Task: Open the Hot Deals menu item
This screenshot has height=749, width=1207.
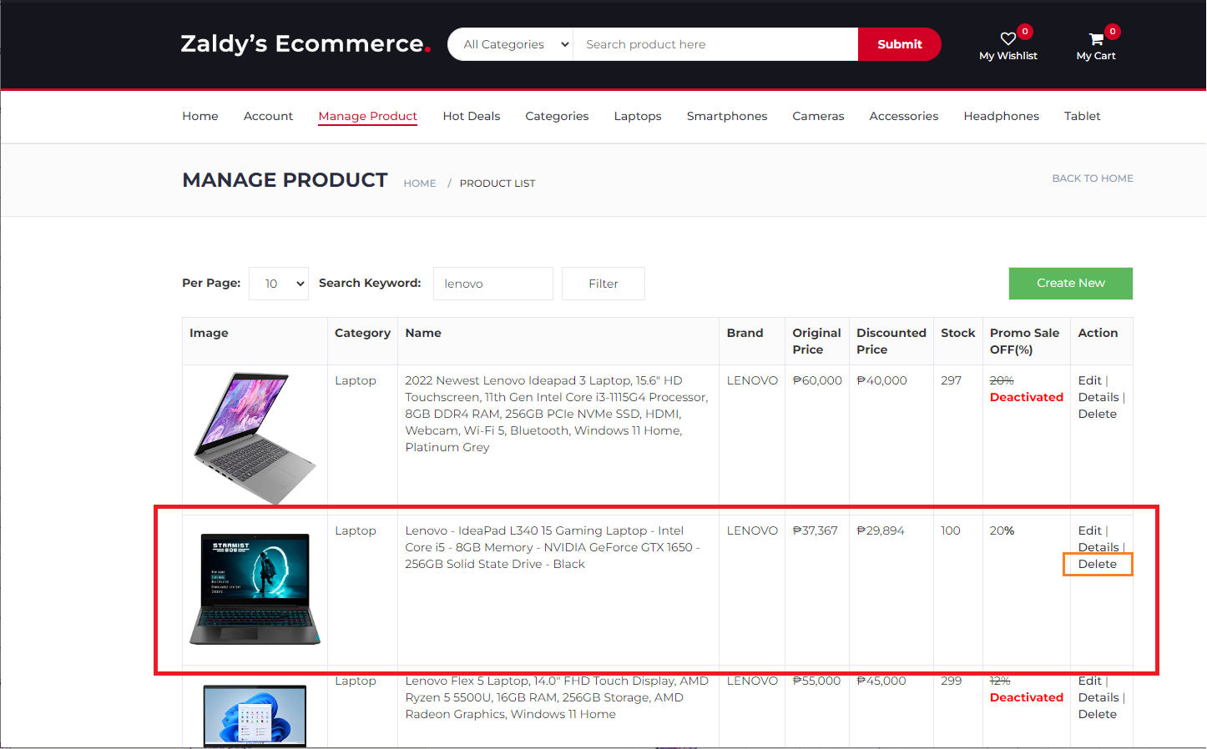Action: click(471, 116)
